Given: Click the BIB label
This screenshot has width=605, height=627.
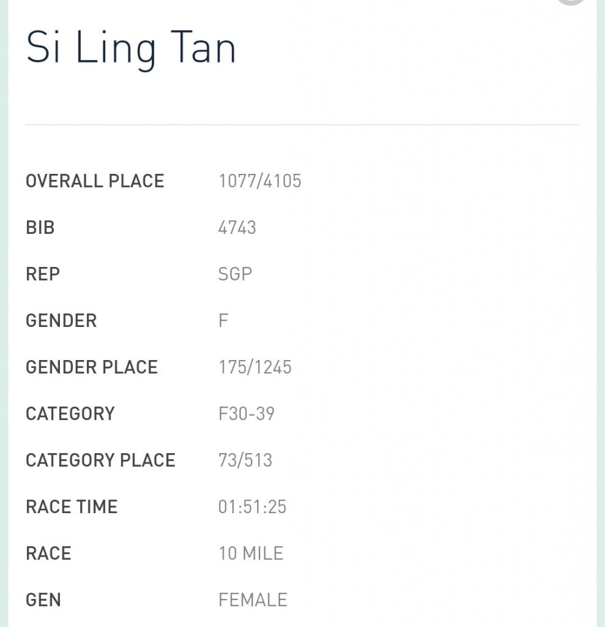Looking at the screenshot, I should tap(40, 228).
